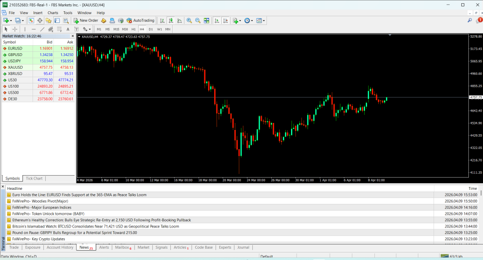This screenshot has height=260, width=483.
Task: Select the Draw Horizontal Line tool
Action: click(33, 29)
